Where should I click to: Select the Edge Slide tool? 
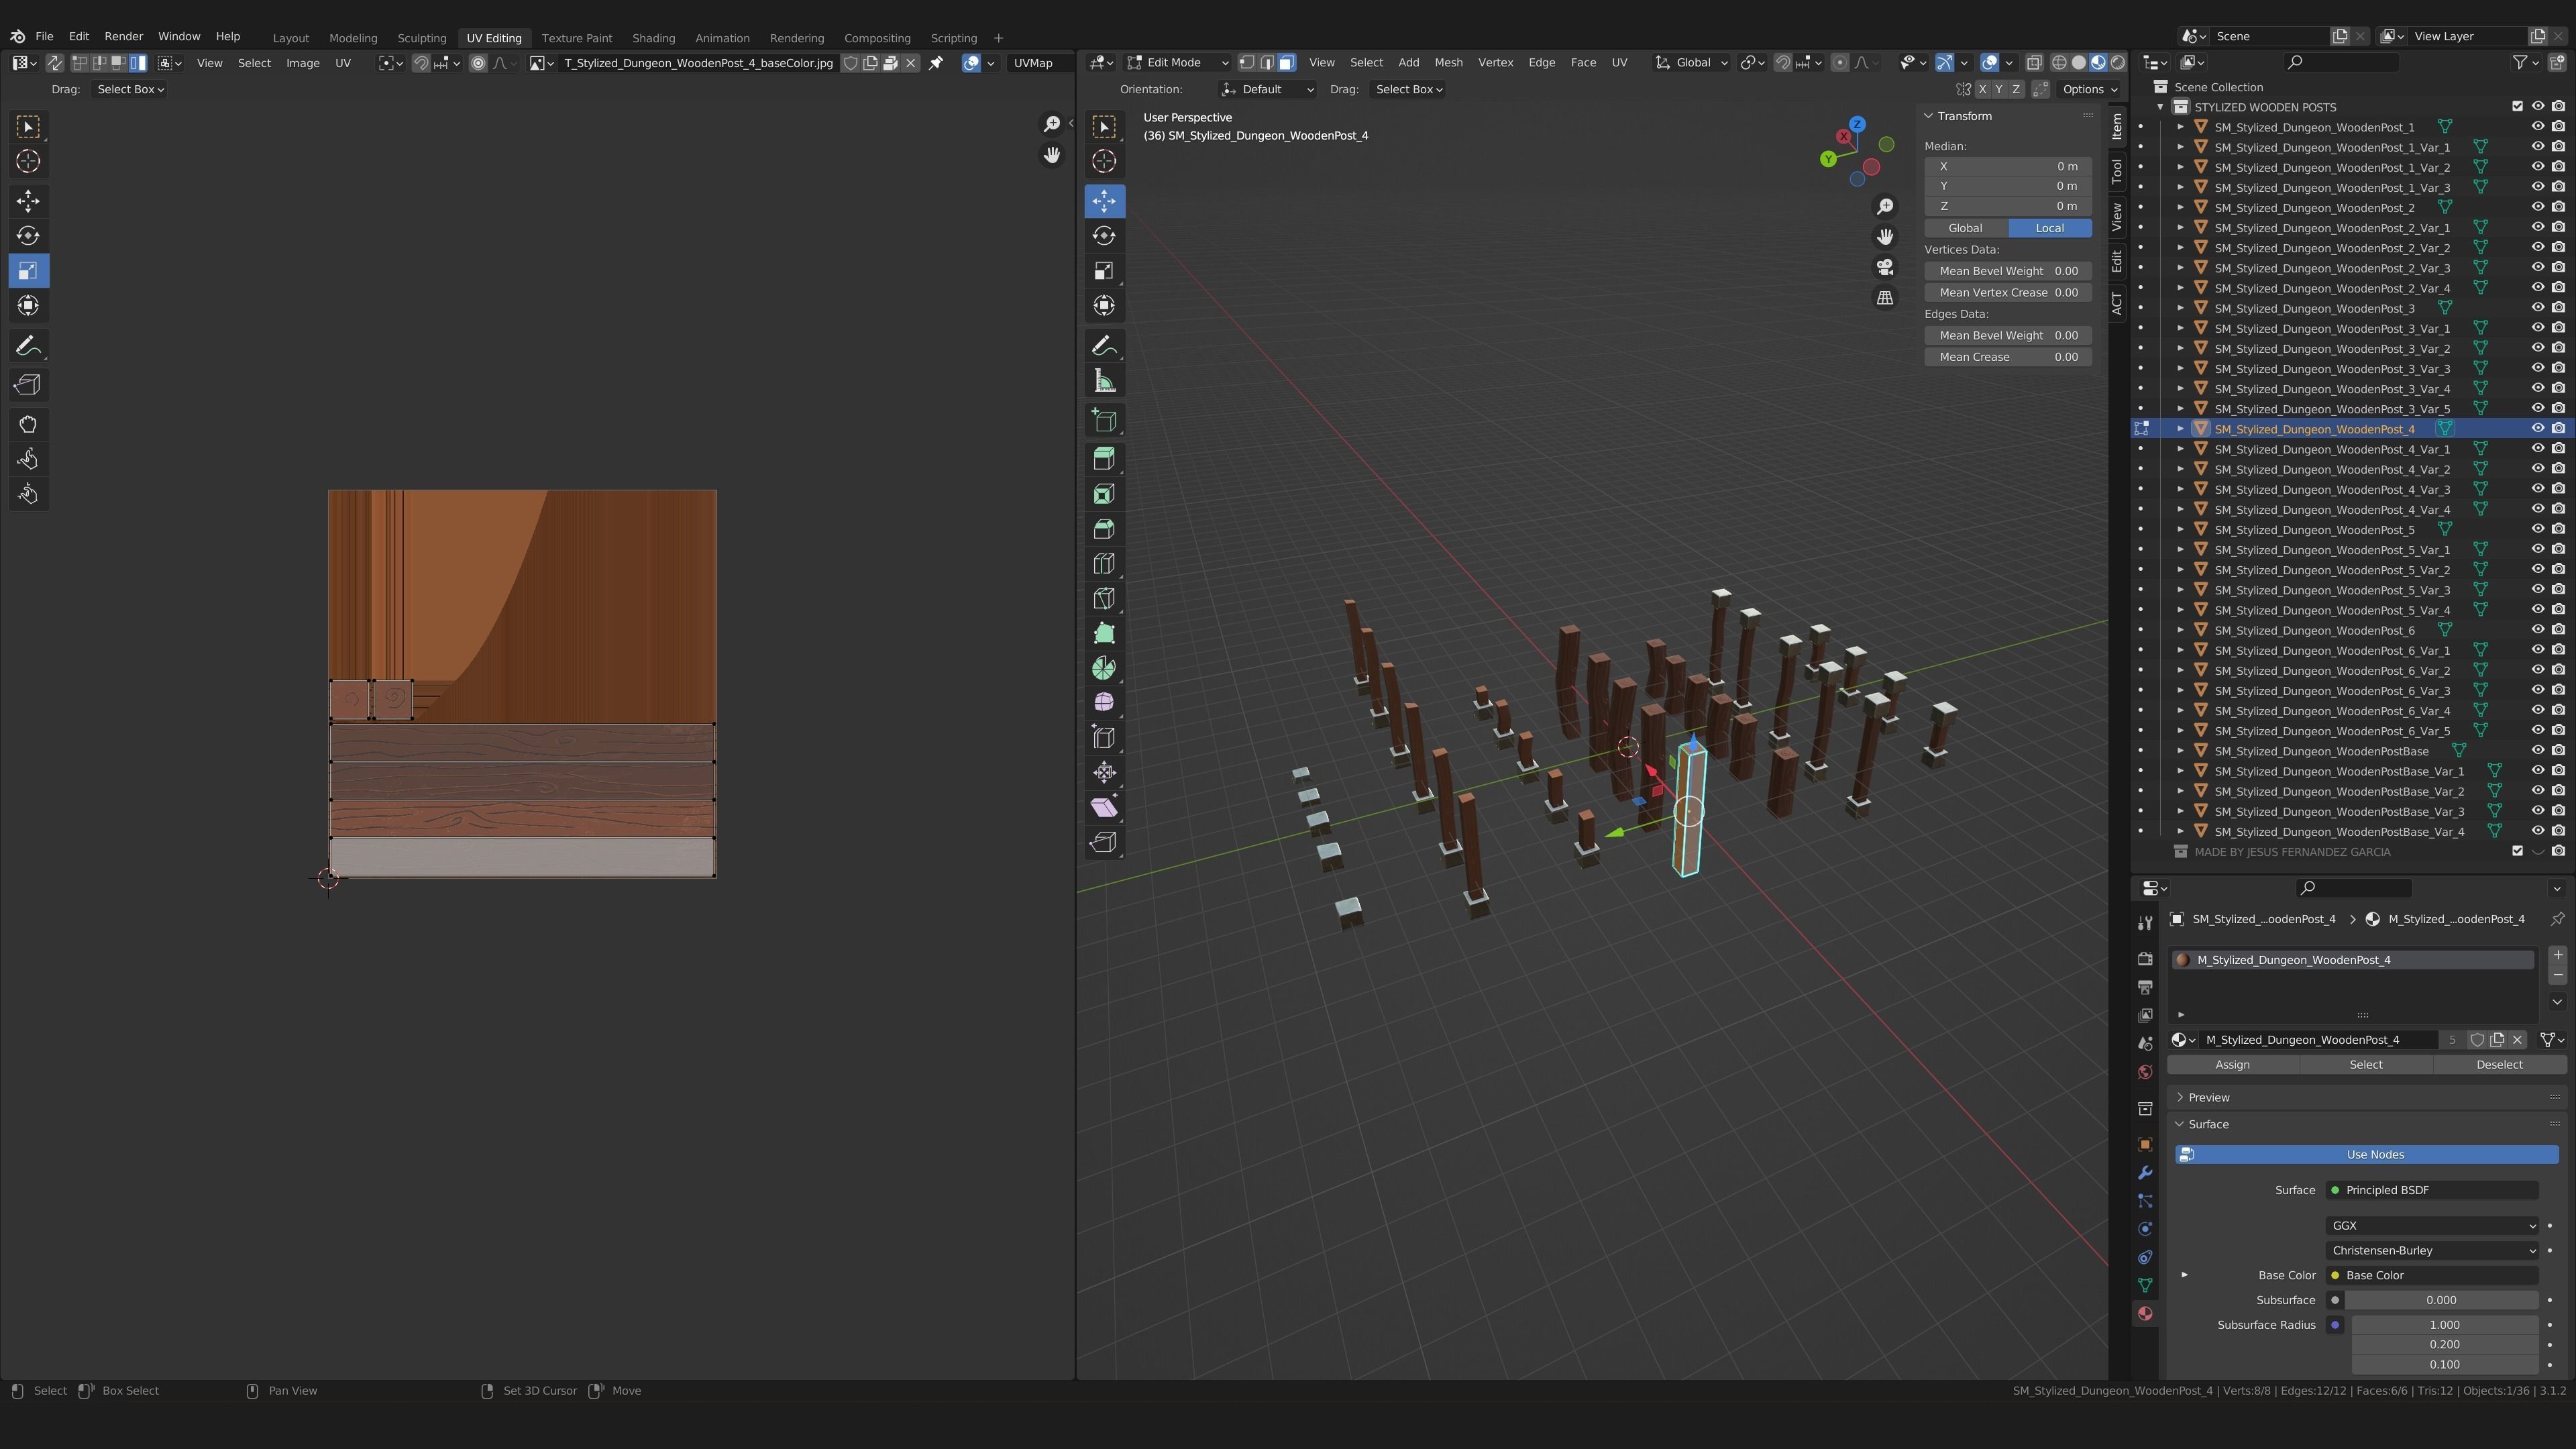click(1104, 738)
